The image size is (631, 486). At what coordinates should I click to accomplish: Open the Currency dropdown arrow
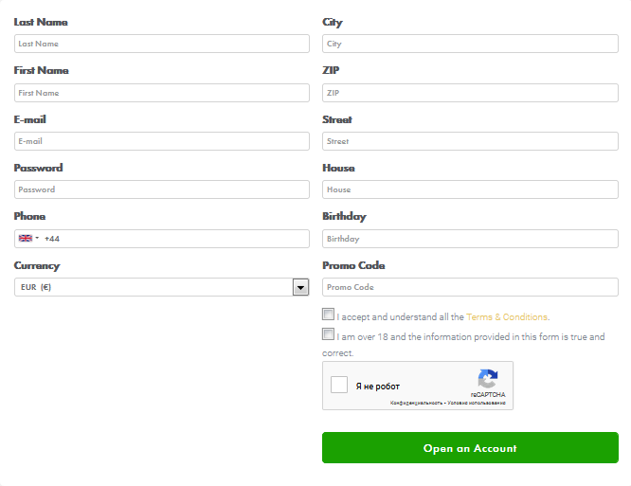coord(301,287)
